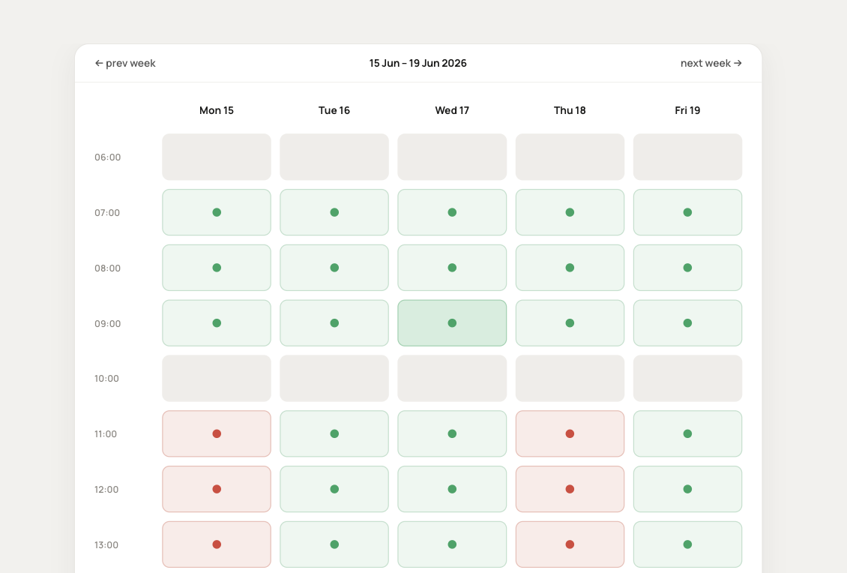Click the grey 06:00 slot on Mon 15
This screenshot has width=847, height=573.
coord(217,157)
